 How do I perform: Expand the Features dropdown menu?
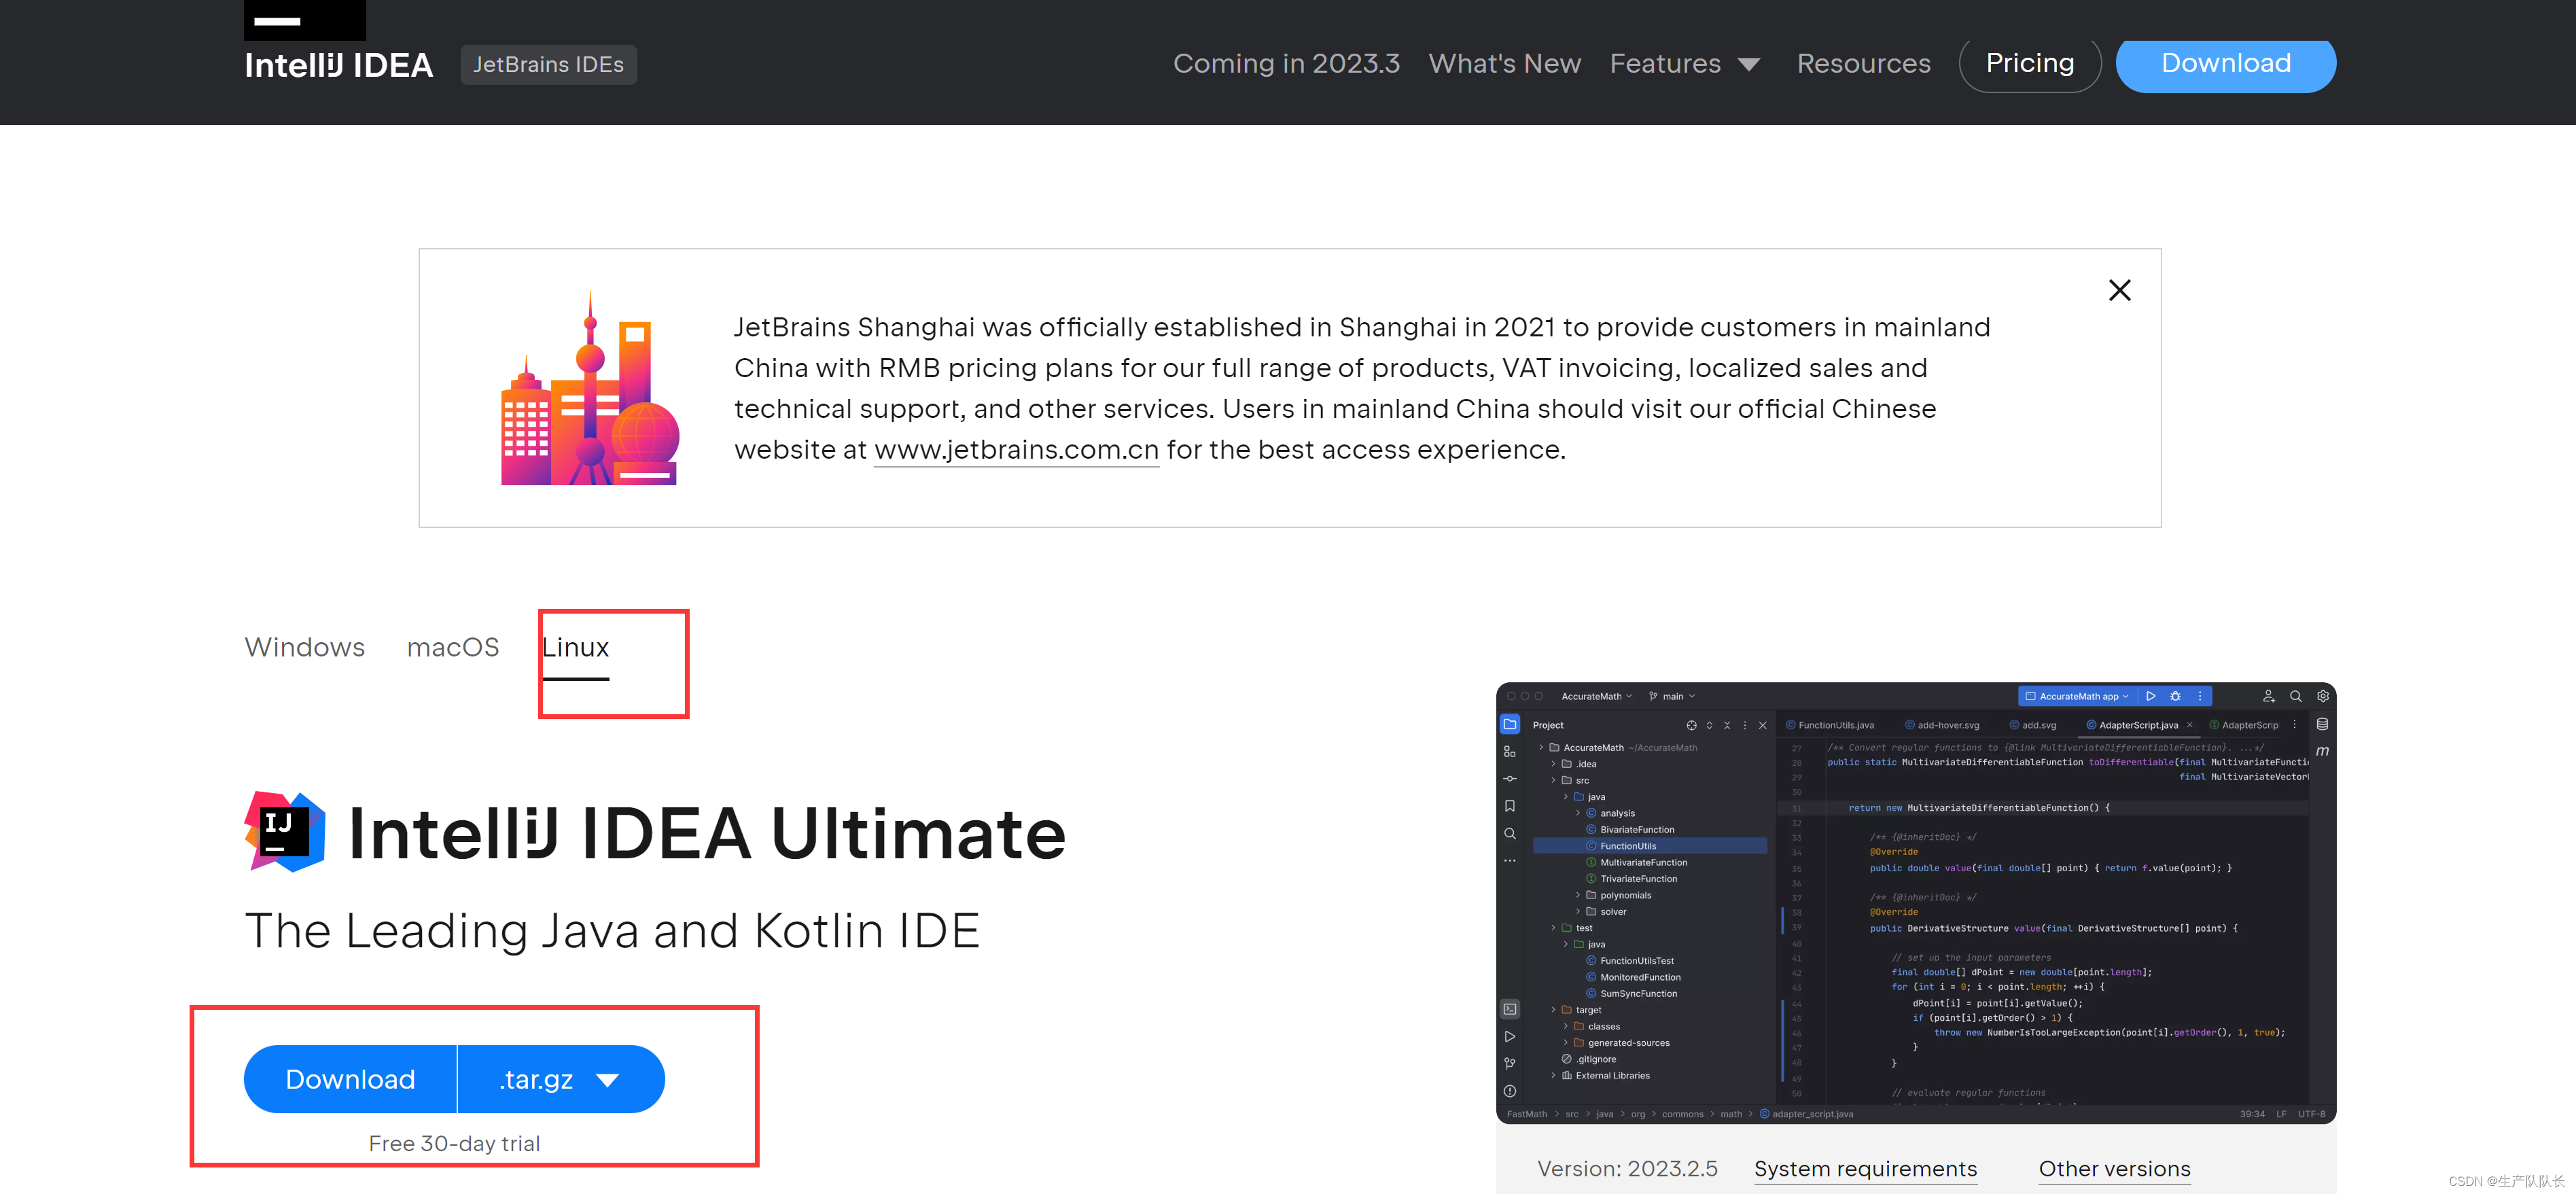pos(1685,63)
